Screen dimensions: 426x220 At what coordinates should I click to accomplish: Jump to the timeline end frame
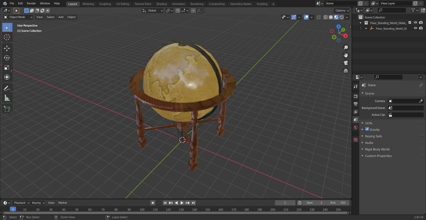[x=193, y=203]
